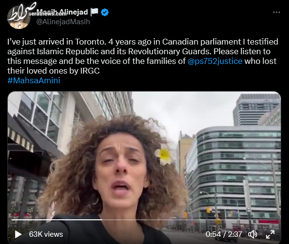Mute the video with the speaker icon
Image resolution: width=289 pixels, height=244 pixels.
click(253, 234)
